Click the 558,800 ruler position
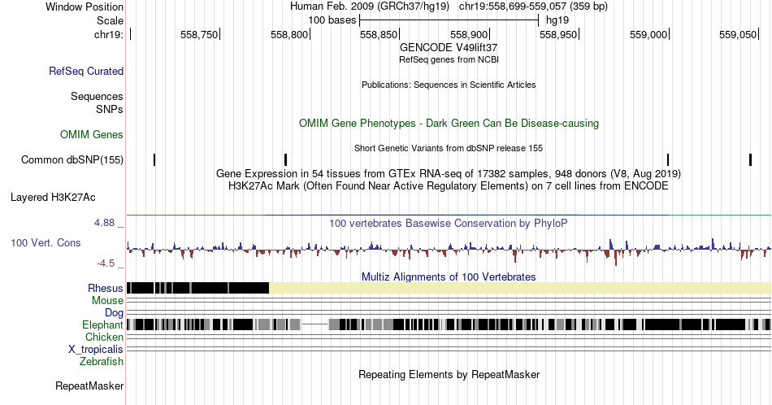Image resolution: width=772 pixels, height=405 pixels. [289, 34]
